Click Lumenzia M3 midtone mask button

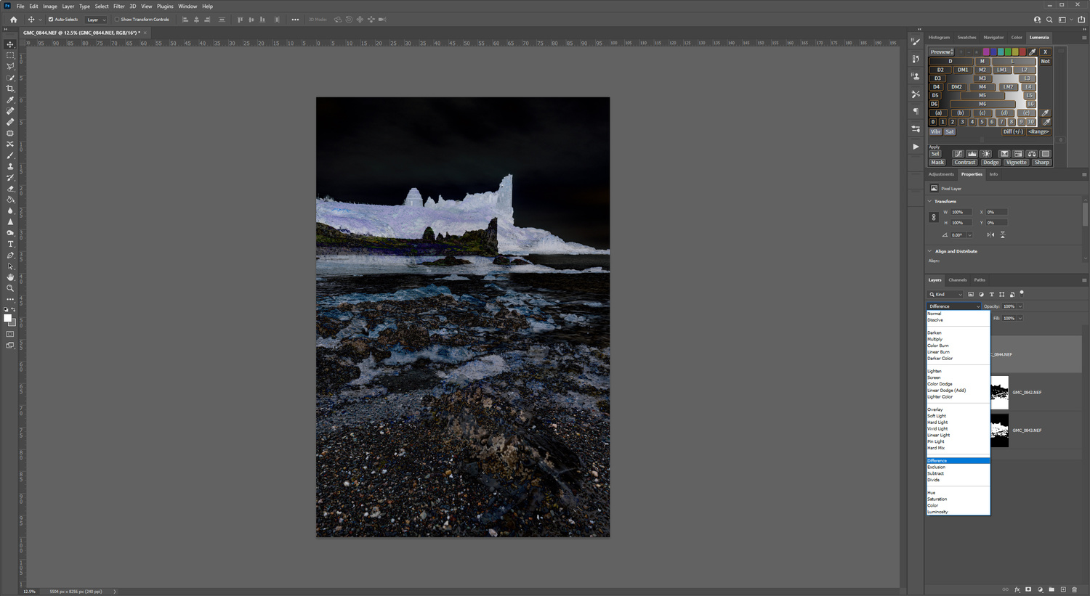click(982, 78)
